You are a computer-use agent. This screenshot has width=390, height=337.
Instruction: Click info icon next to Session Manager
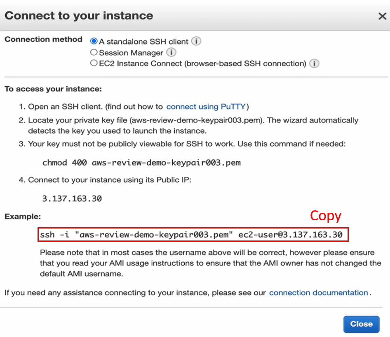pos(171,53)
